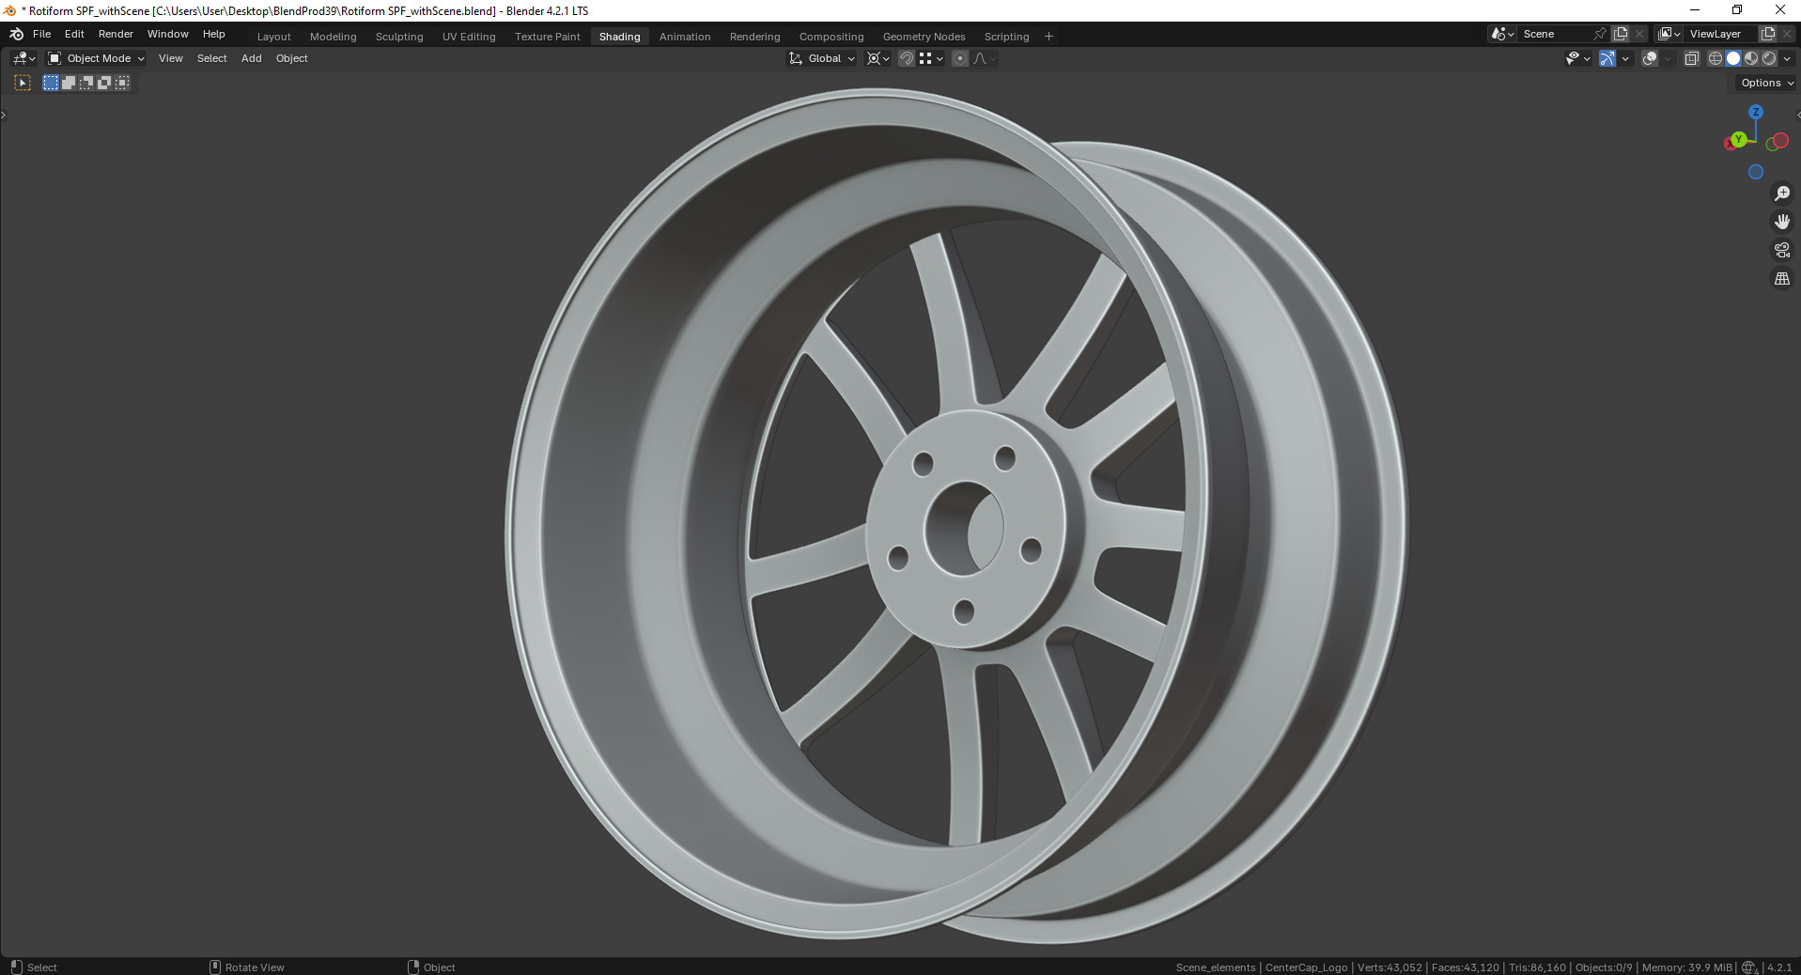Expand the Options dropdown
The height and width of the screenshot is (975, 1801).
tap(1766, 83)
